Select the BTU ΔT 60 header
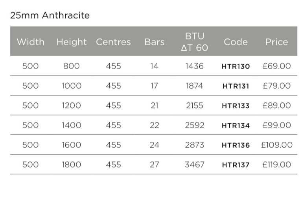 [195, 42]
